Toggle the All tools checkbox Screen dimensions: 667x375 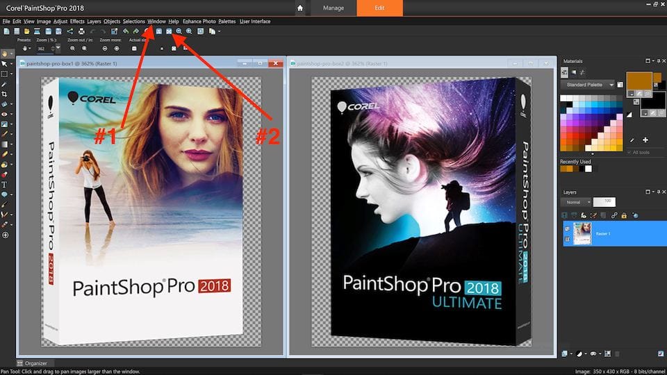coord(629,152)
